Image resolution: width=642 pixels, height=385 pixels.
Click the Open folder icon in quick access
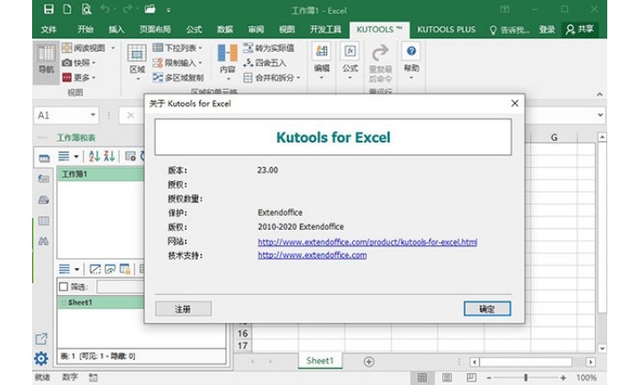pyautogui.click(x=150, y=9)
